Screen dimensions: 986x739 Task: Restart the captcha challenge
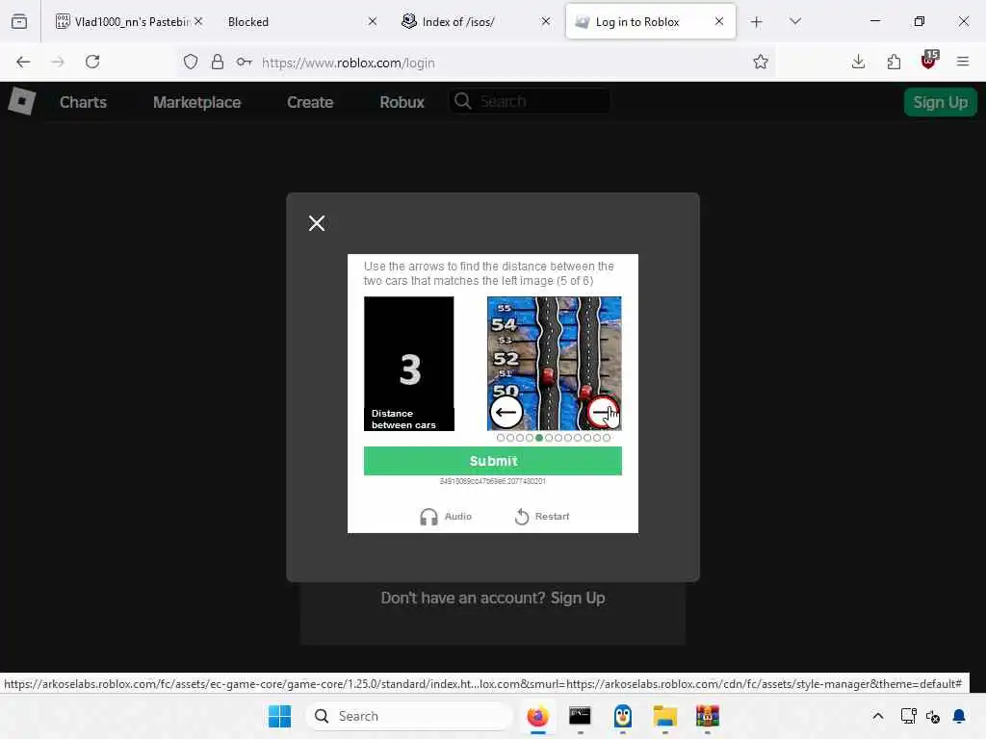click(x=541, y=516)
